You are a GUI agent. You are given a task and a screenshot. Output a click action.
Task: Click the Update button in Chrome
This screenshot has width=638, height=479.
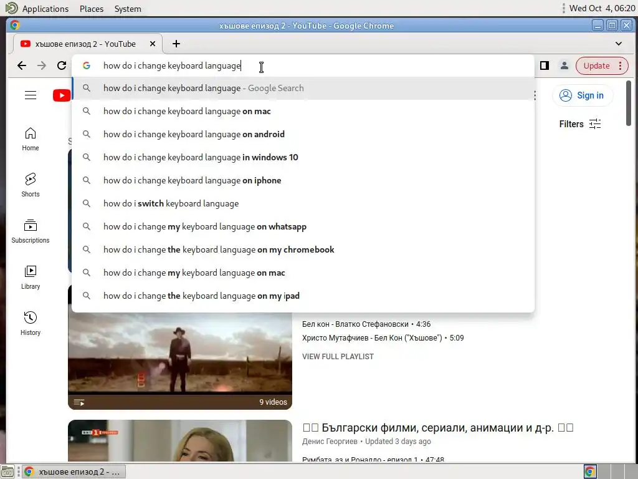(596, 65)
